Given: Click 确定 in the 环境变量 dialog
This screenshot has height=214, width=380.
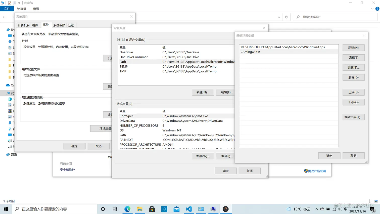Looking at the screenshot, I should pyautogui.click(x=225, y=171).
